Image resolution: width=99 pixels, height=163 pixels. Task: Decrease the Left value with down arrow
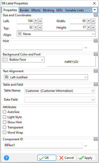pos(36,21)
